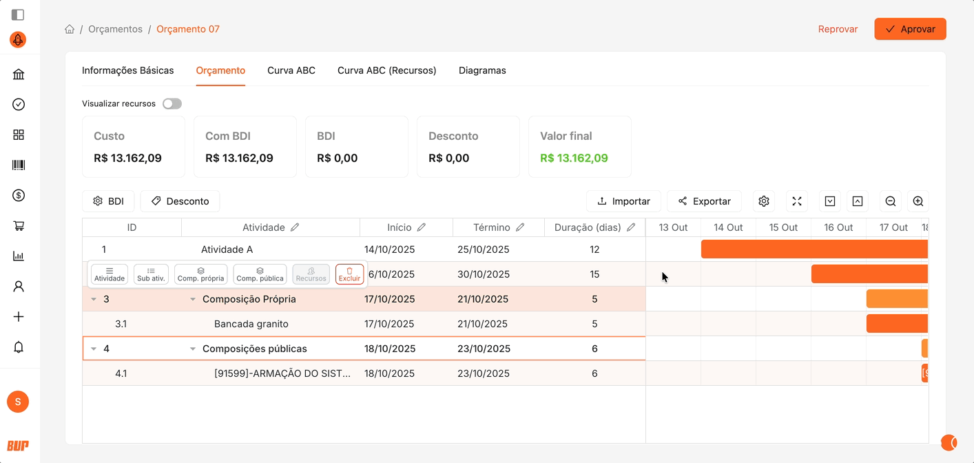Click the fullscreen expand icon

coord(797,201)
